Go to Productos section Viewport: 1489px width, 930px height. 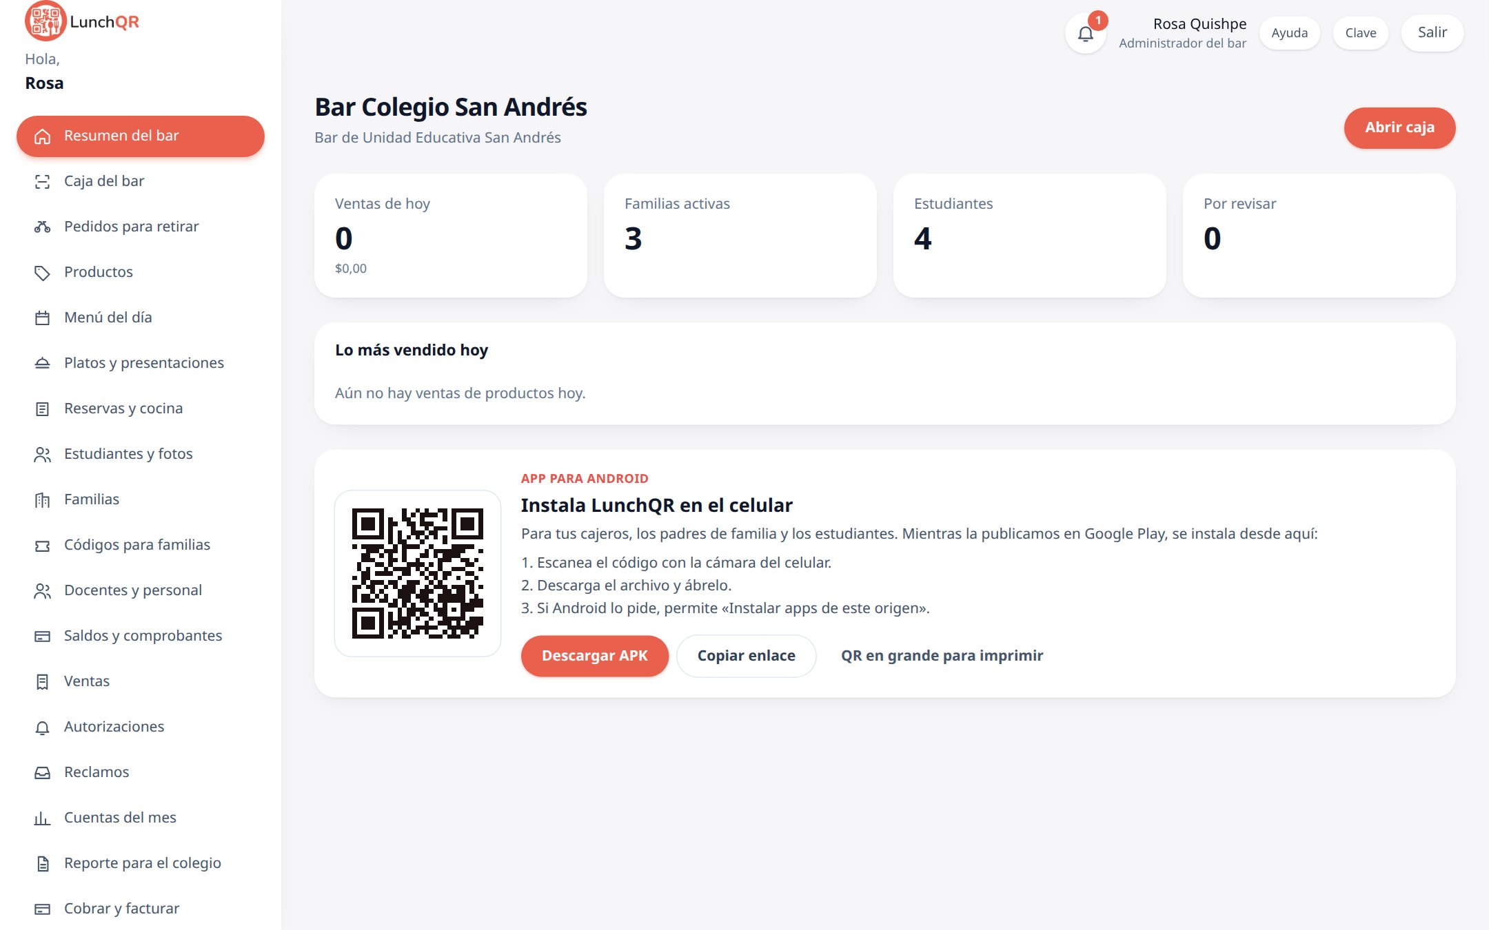click(141, 272)
